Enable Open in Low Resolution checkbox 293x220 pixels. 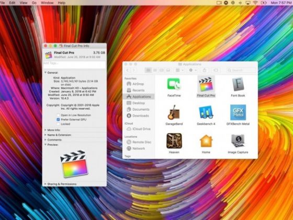tap(58, 115)
